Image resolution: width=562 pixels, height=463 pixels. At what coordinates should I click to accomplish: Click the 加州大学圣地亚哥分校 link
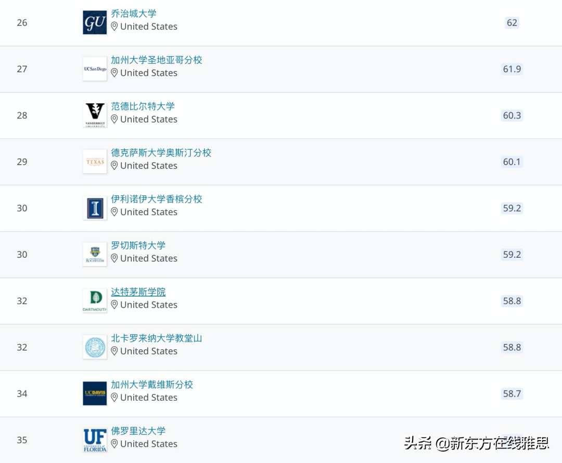click(157, 60)
